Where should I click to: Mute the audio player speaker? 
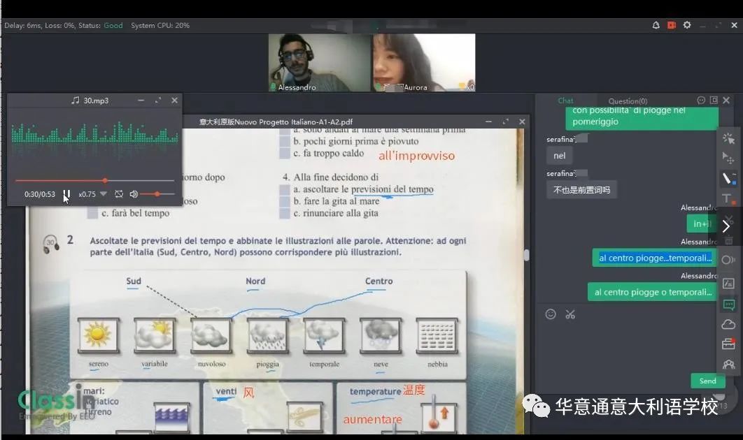coord(134,193)
